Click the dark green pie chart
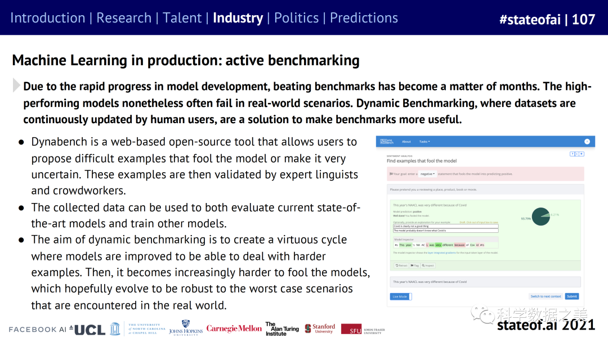 click(x=540, y=217)
